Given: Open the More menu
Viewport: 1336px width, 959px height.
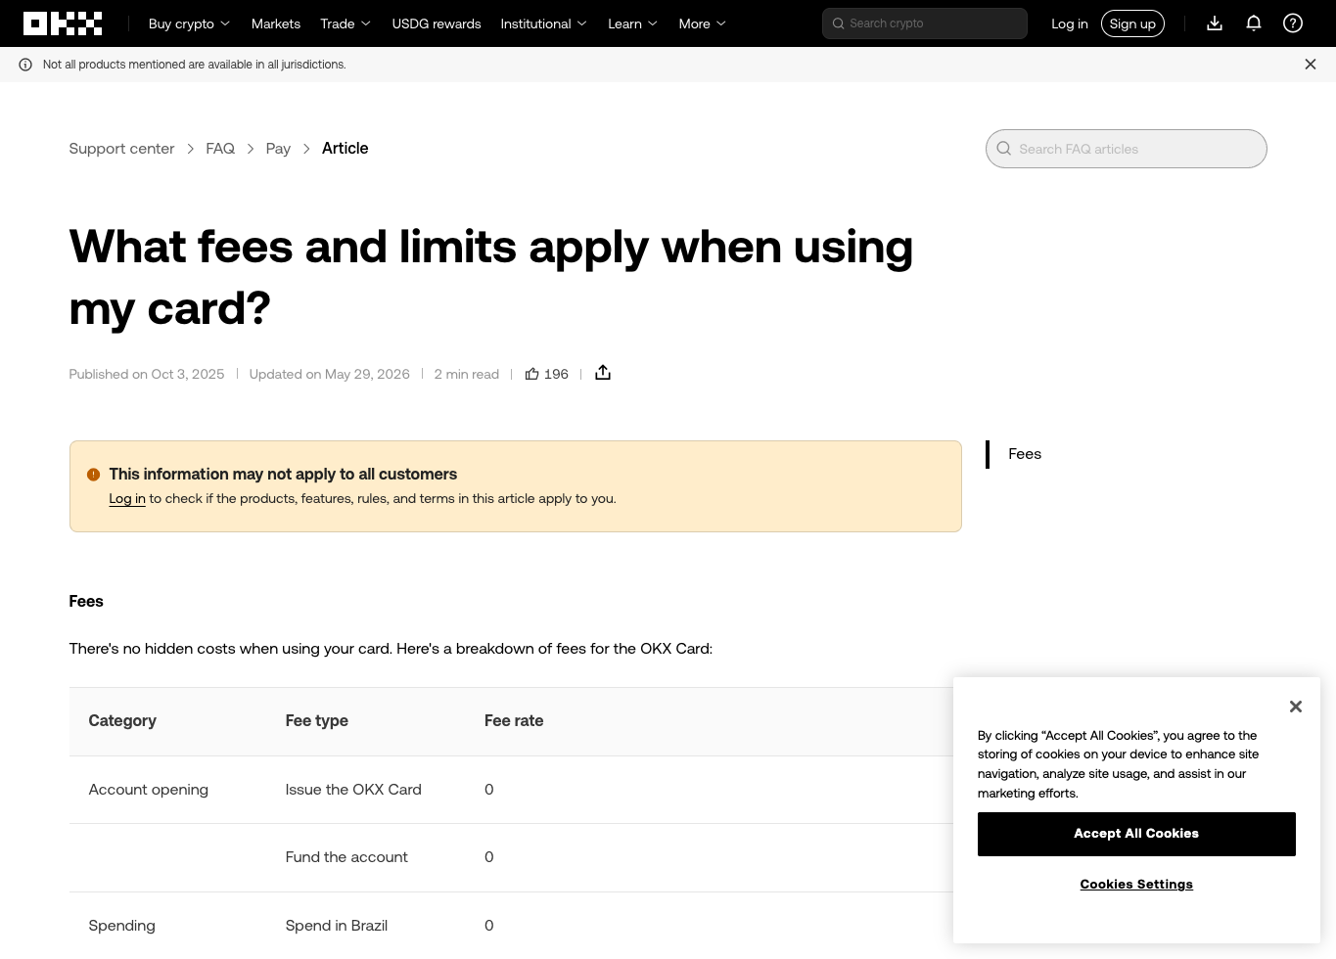Looking at the screenshot, I should tap(702, 23).
